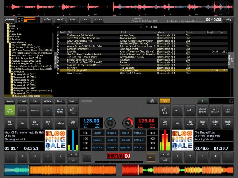Screen dimensions: 238x178
Task: Click the Album column header
Action: click(171, 32)
